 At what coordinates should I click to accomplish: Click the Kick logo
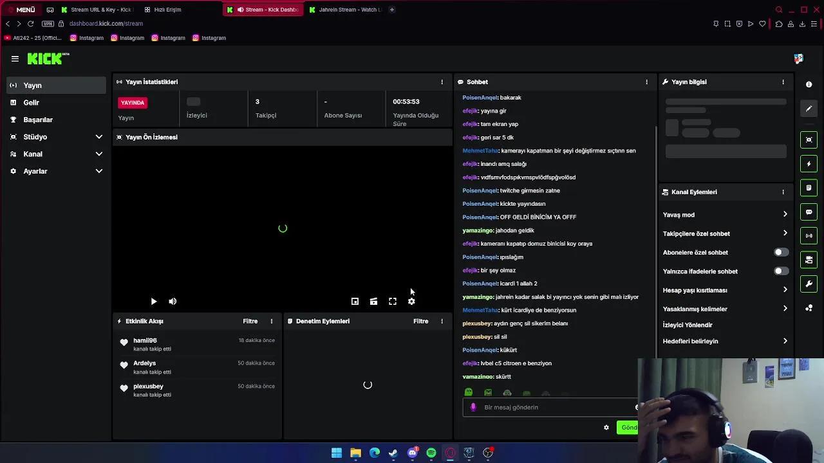coord(48,59)
